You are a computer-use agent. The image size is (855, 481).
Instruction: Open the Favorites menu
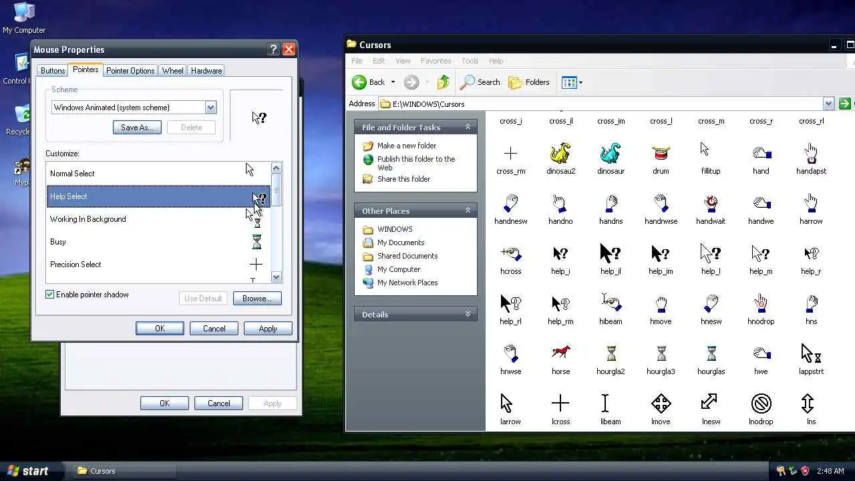(x=436, y=61)
